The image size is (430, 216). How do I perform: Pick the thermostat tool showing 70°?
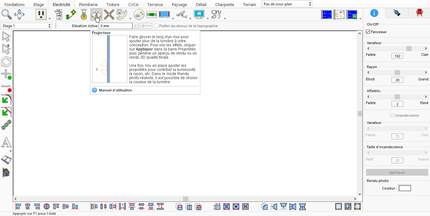152,14
